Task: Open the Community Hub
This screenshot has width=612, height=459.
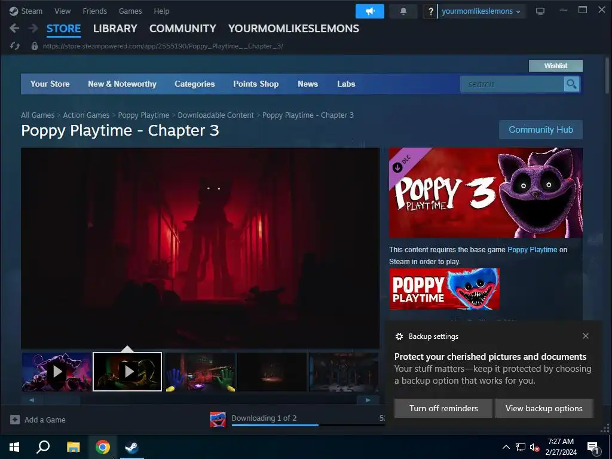Action: (540, 130)
